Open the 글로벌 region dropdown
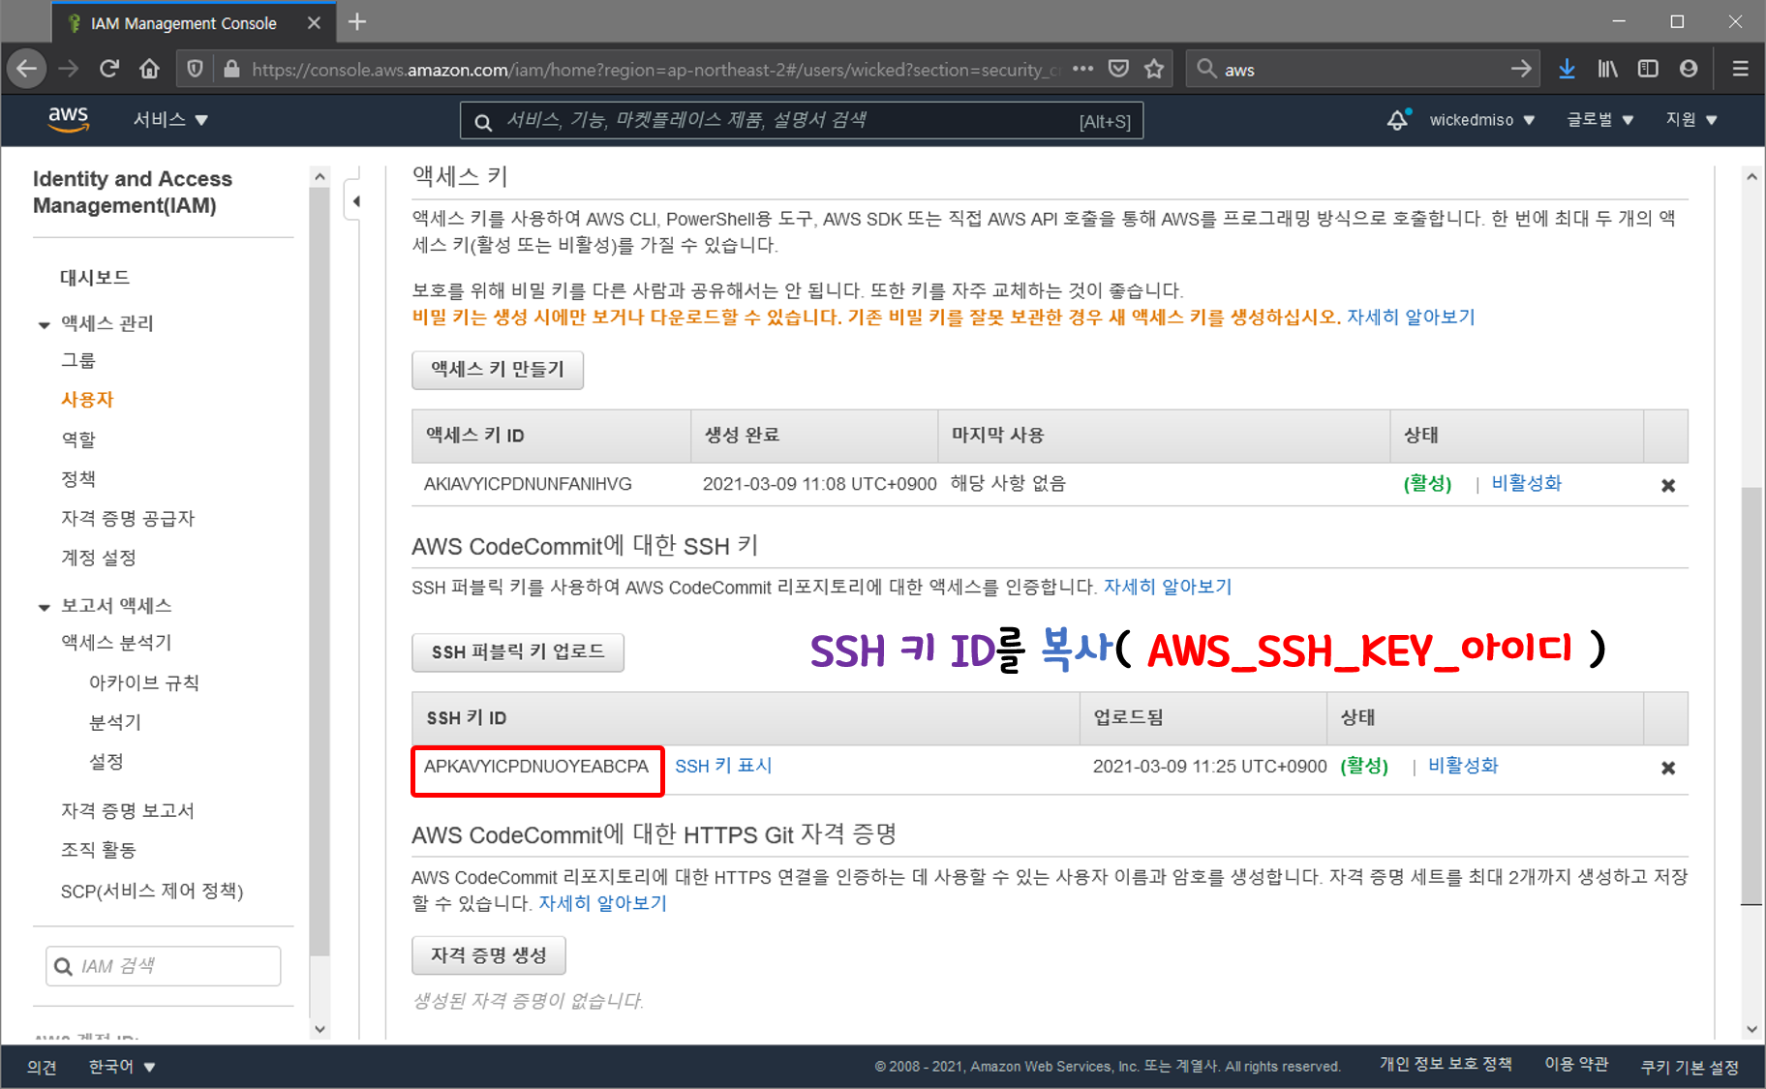The height and width of the screenshot is (1089, 1766). pos(1600,120)
